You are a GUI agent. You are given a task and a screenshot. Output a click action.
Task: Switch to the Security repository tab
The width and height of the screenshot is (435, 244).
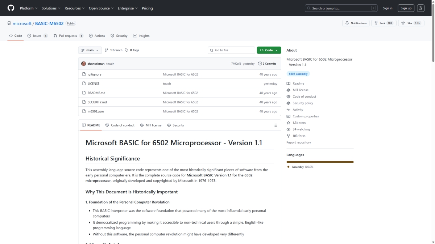(x=119, y=36)
